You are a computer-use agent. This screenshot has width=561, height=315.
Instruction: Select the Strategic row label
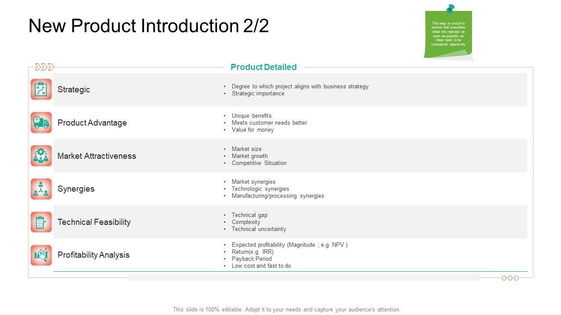pyautogui.click(x=74, y=89)
